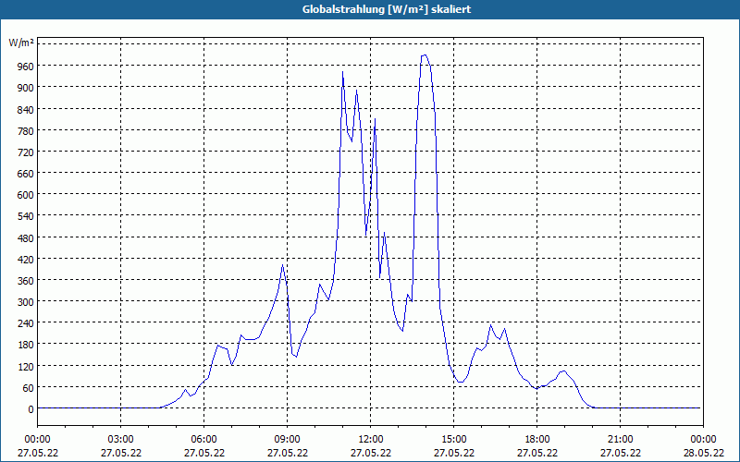Pick the 60 y-axis value
The height and width of the screenshot is (462, 740).
(29, 388)
